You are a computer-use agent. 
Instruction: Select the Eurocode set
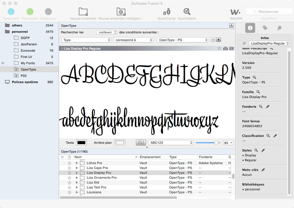click(29, 50)
